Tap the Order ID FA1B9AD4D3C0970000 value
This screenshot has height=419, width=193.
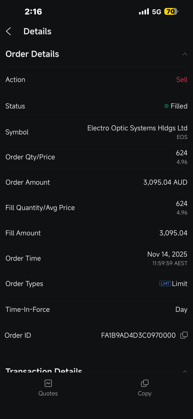(x=138, y=335)
